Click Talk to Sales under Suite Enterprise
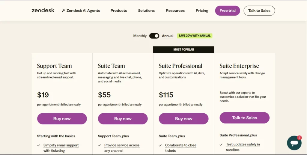The image size is (307, 155). click(244, 118)
